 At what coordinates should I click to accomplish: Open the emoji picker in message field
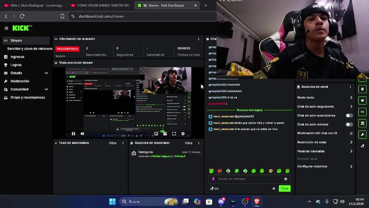click(286, 179)
